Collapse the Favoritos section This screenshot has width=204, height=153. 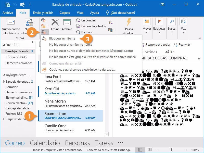pyautogui.click(x=4, y=45)
